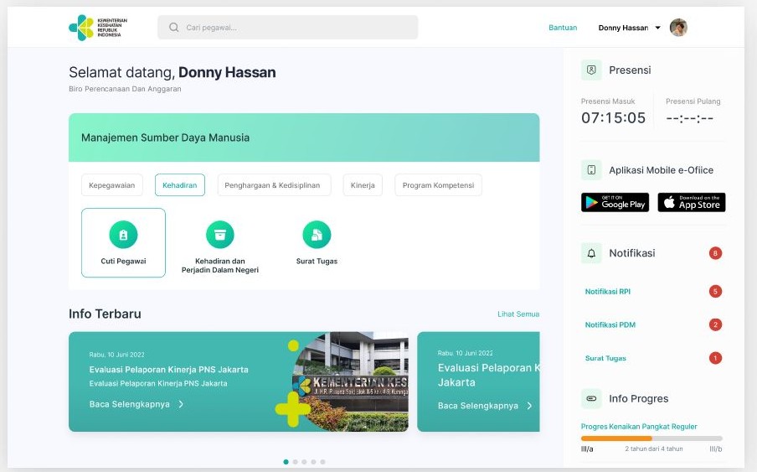Click the red Notifikasi count badge 8

[x=715, y=253]
